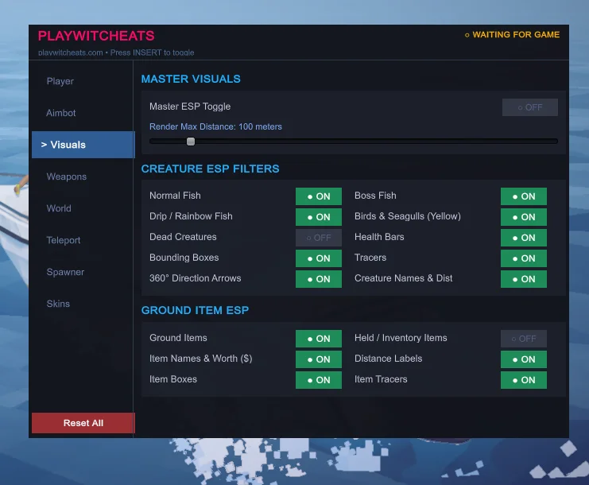
Task: Toggle Distance Labels setting
Action: 524,359
